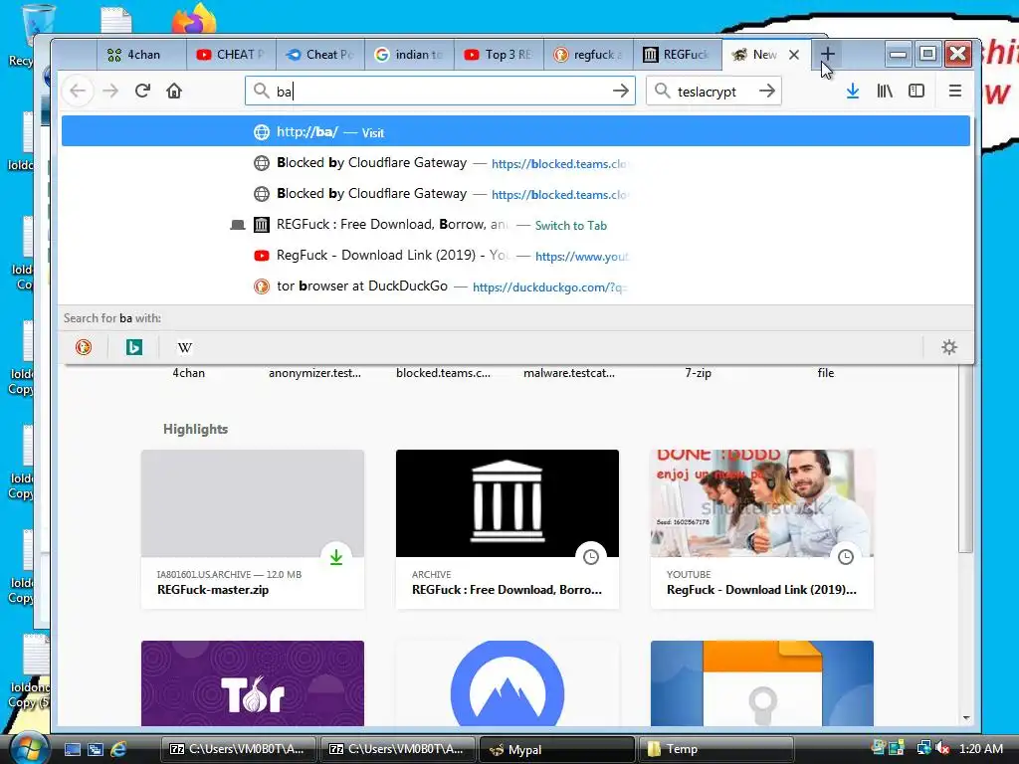Switch to the Cheat Po tab
The height and width of the screenshot is (764, 1019).
pos(320,55)
